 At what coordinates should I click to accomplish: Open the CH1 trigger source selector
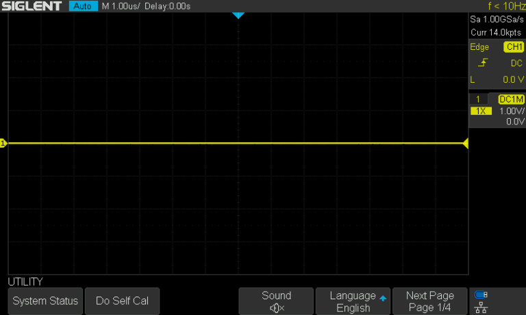[513, 47]
